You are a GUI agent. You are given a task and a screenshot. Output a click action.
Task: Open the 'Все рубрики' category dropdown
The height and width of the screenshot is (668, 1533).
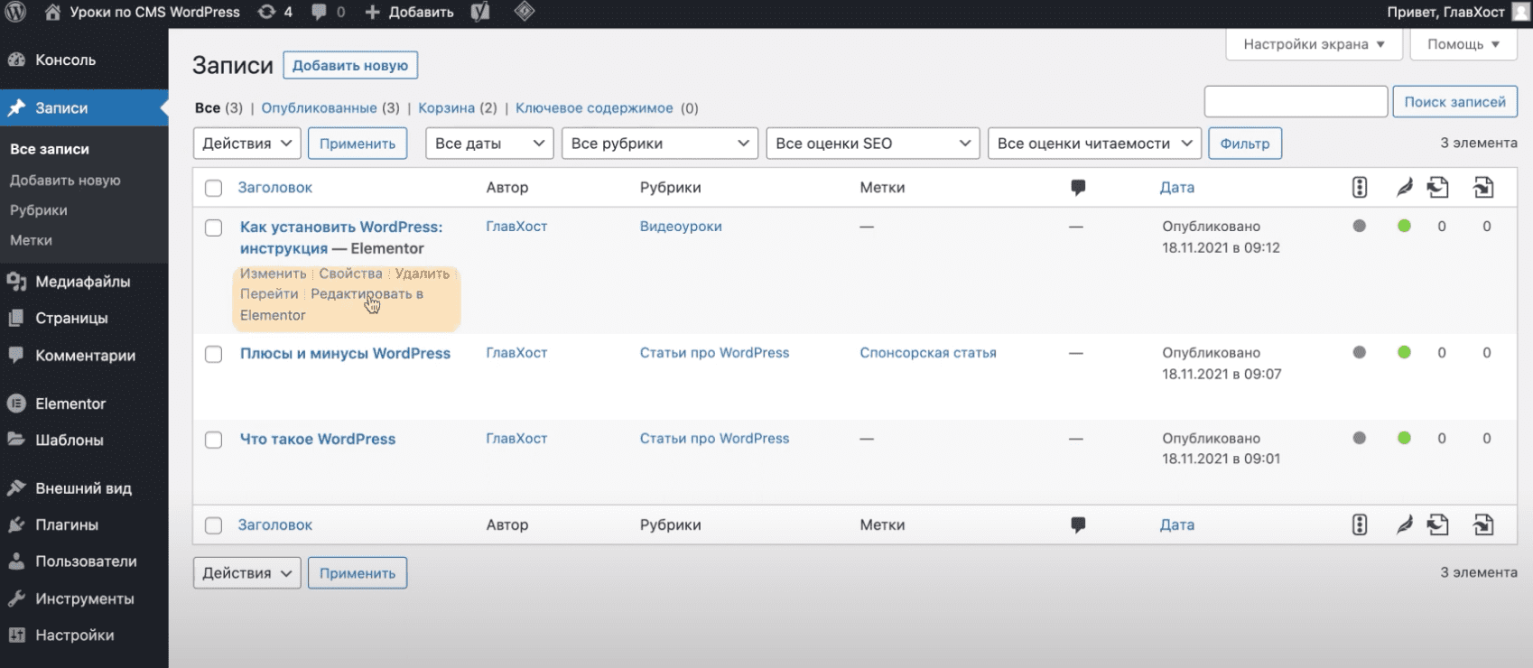(x=659, y=144)
